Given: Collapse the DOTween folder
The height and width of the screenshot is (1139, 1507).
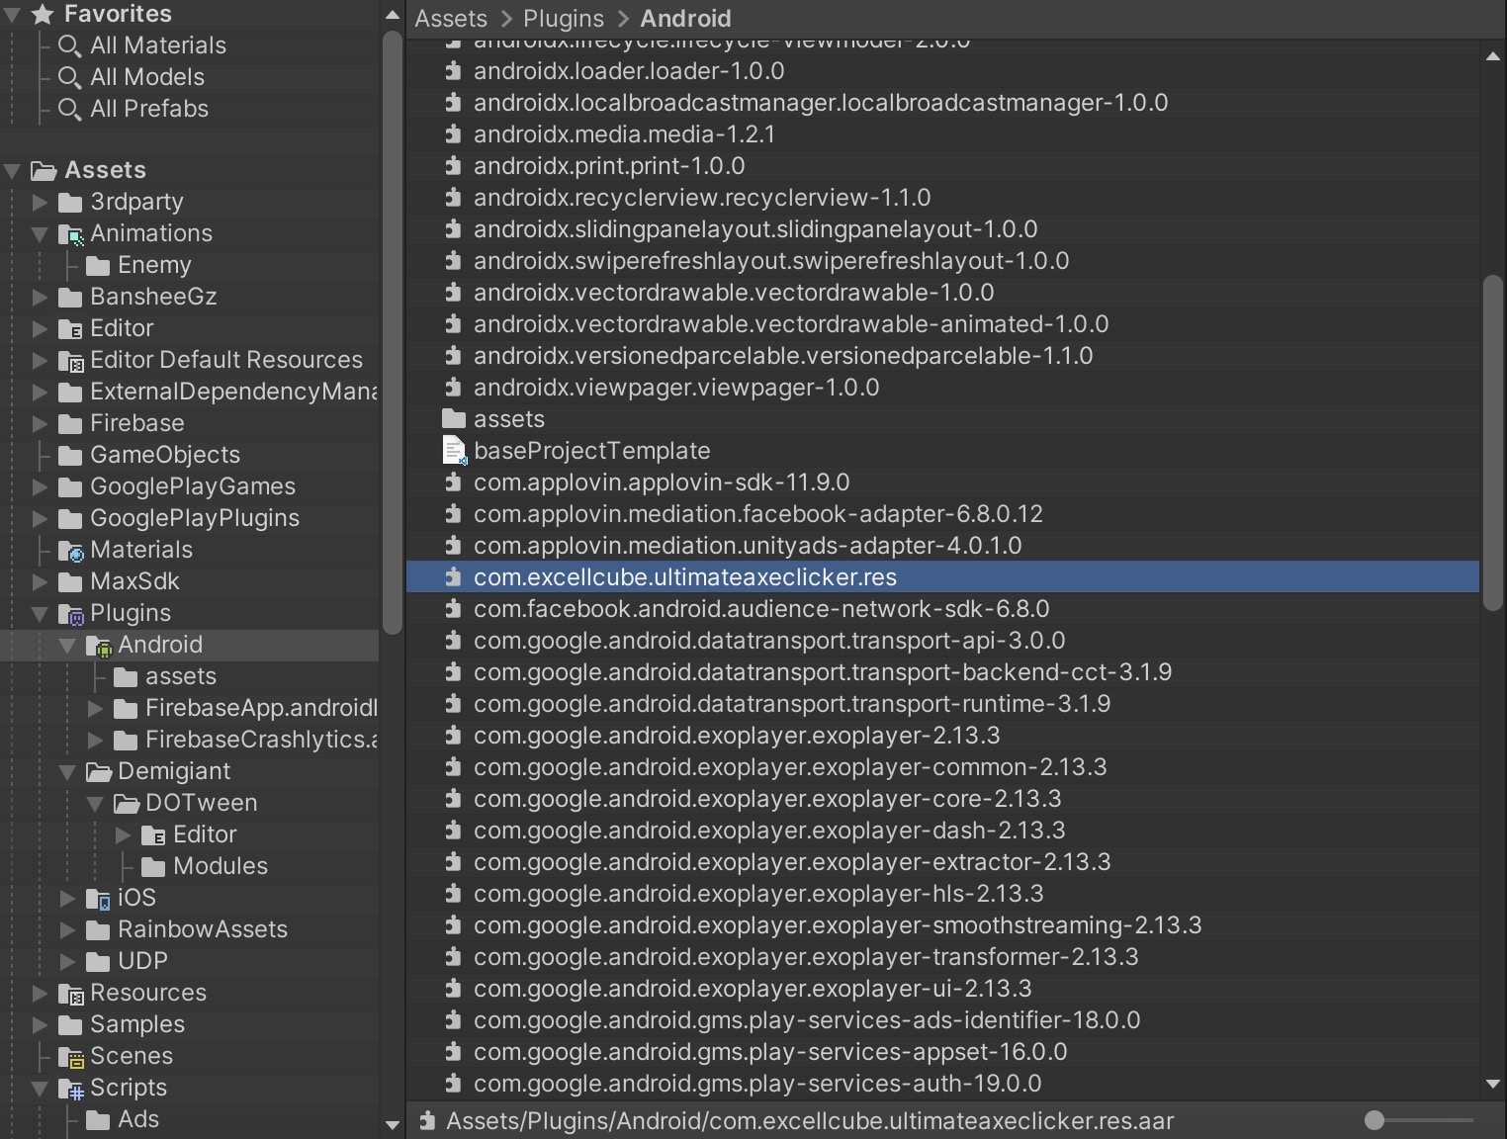Looking at the screenshot, I should point(95,804).
